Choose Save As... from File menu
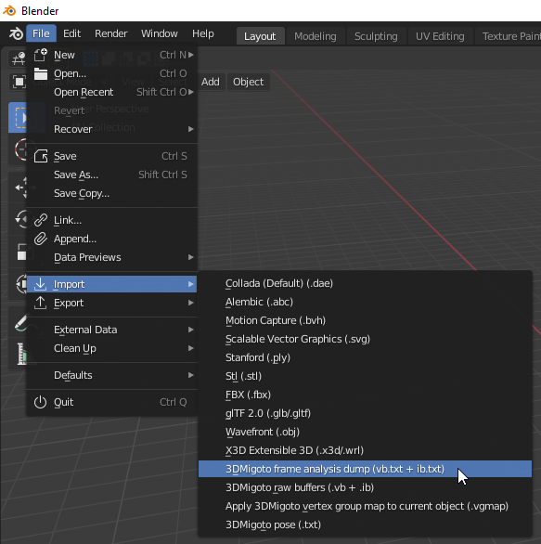 coord(111,175)
